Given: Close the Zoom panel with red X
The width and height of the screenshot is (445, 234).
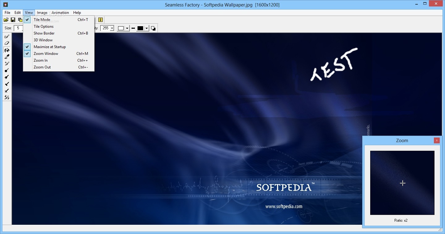Looking at the screenshot, I should click(437, 140).
